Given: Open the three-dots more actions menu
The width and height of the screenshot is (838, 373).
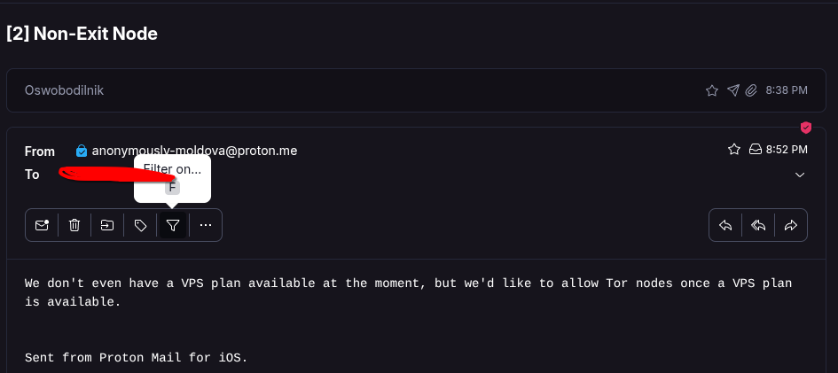Looking at the screenshot, I should click(x=206, y=225).
